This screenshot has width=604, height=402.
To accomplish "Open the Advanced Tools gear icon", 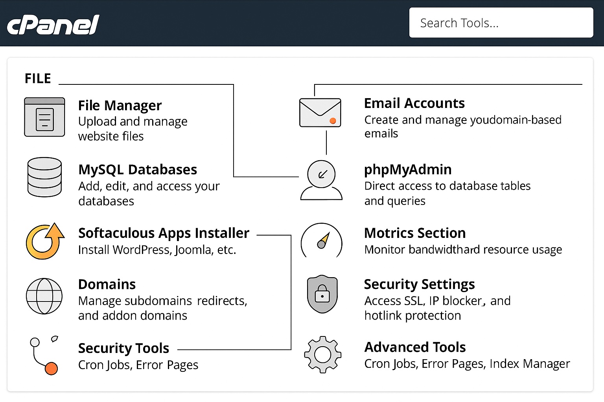I will pyautogui.click(x=322, y=354).
